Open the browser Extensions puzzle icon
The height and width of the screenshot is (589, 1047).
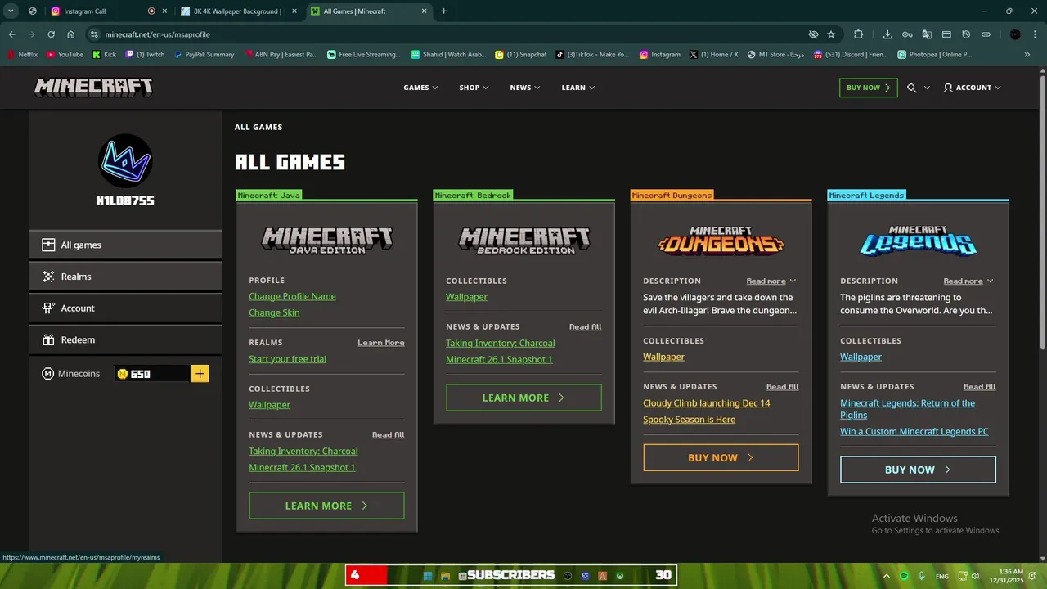(858, 34)
